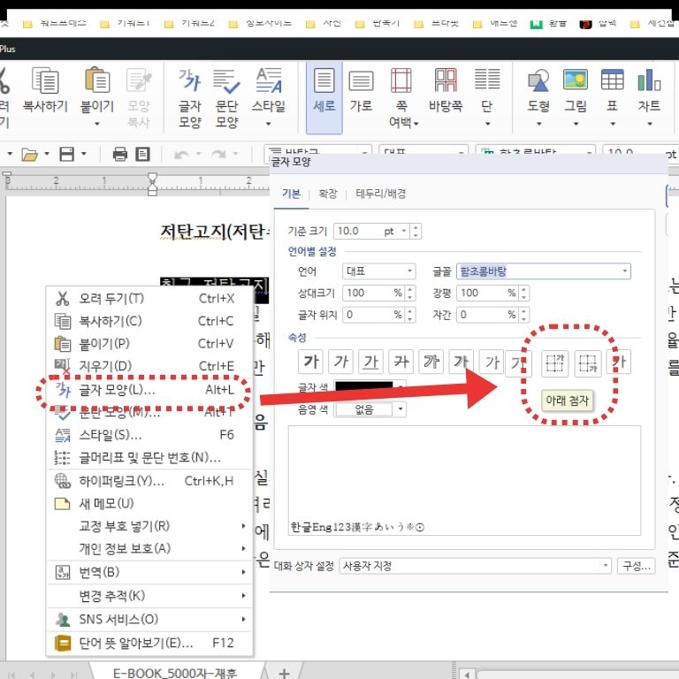
Task: Open the 글꼴 함초롬바탕 font dropdown
Action: click(x=624, y=271)
